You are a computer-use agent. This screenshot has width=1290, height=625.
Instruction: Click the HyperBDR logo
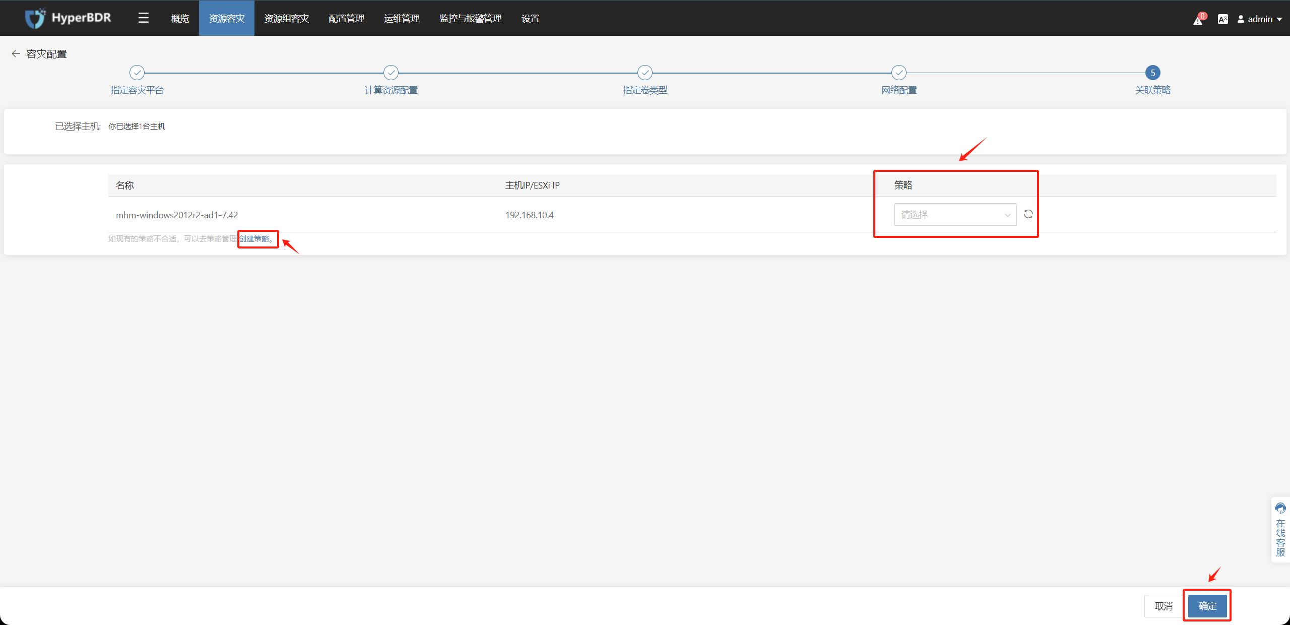pos(68,18)
